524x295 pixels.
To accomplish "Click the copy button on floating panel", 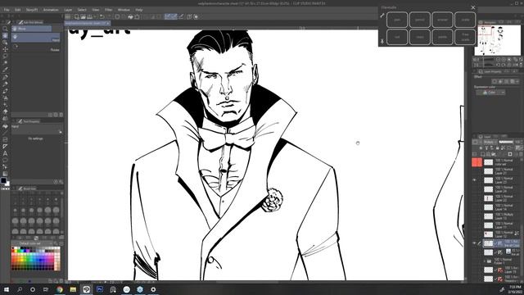I will [420, 37].
